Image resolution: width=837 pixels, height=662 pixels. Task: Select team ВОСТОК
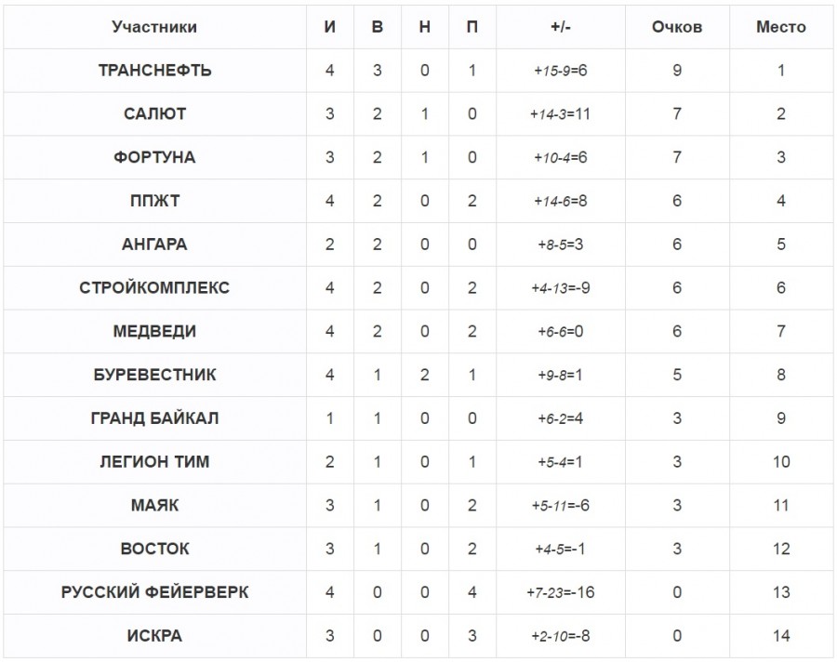click(x=154, y=549)
